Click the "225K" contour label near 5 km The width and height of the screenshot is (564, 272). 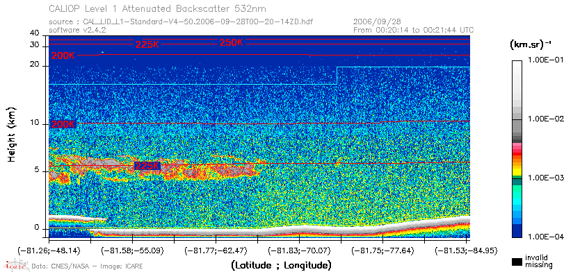[x=147, y=166]
